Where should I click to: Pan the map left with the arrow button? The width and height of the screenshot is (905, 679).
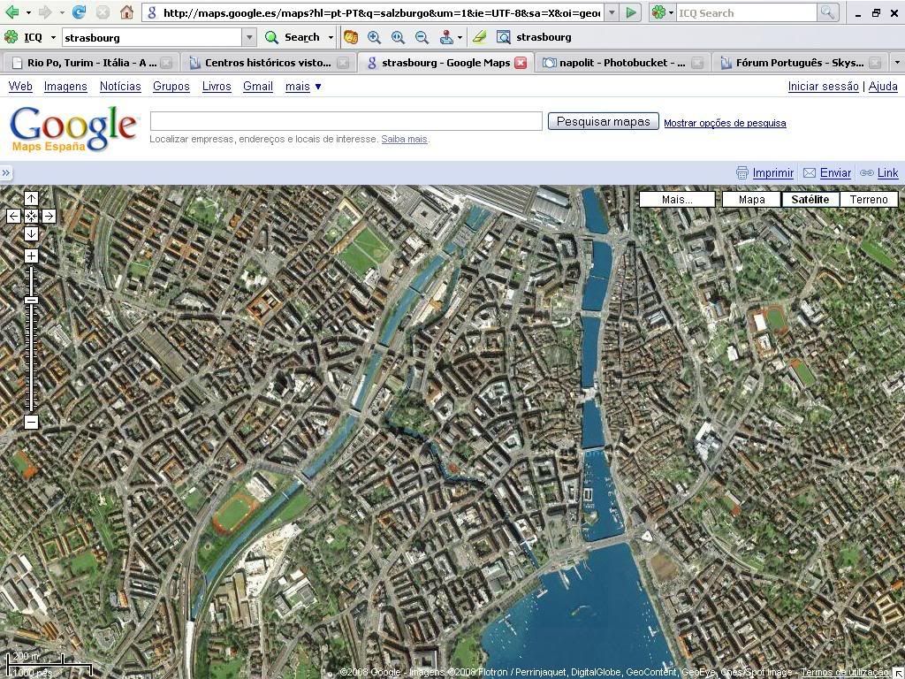point(14,216)
